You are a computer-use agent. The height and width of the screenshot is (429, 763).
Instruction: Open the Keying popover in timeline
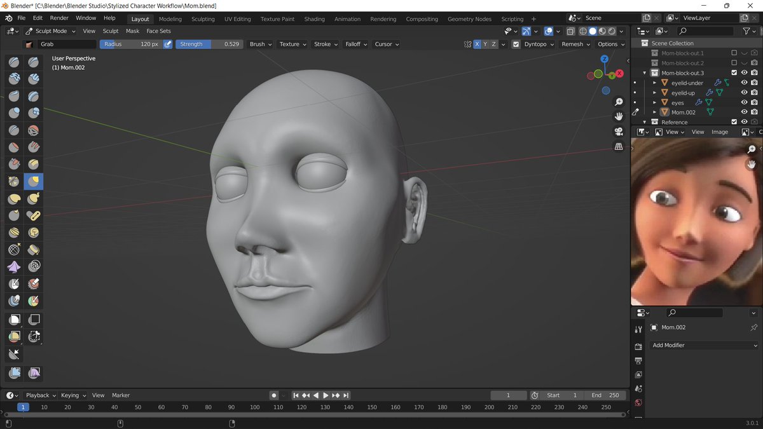pyautogui.click(x=72, y=395)
